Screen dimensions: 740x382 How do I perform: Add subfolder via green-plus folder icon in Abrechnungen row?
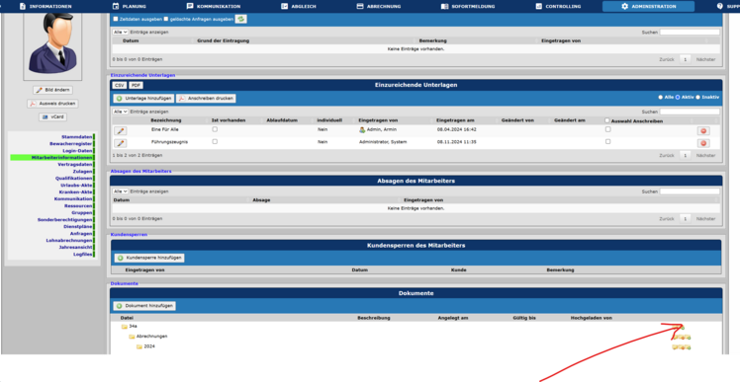click(x=688, y=338)
